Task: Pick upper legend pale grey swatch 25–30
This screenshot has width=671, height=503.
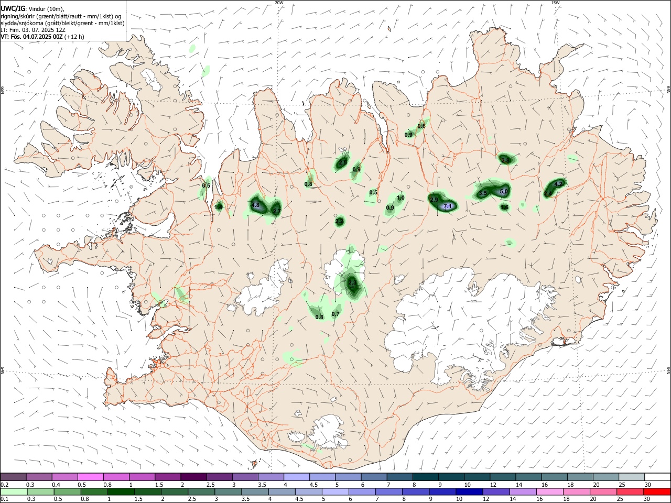Action: 631,477
